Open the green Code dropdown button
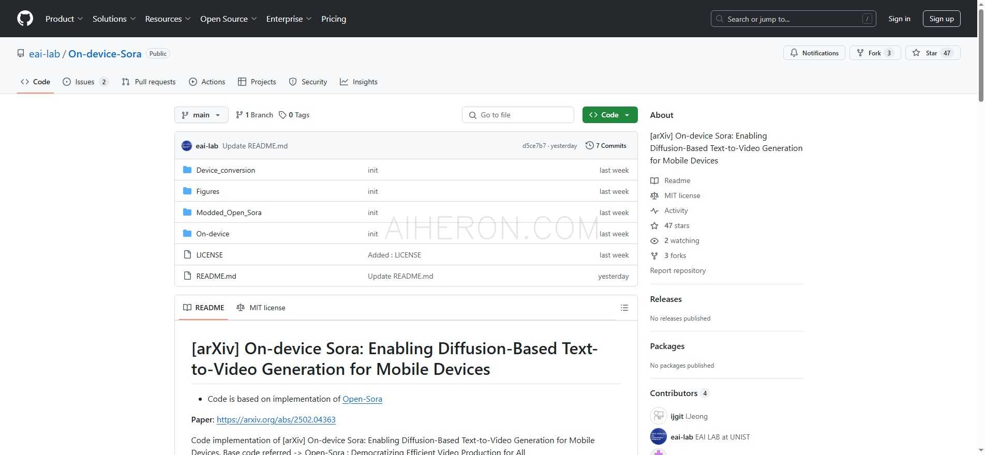Image resolution: width=985 pixels, height=455 pixels. point(610,115)
